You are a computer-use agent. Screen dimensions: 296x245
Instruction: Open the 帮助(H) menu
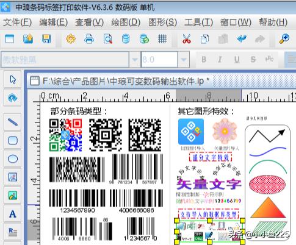point(273,23)
